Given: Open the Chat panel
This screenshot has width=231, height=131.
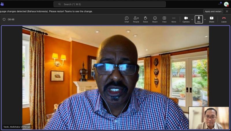Looking at the screenshot, I should [x=126, y=19].
